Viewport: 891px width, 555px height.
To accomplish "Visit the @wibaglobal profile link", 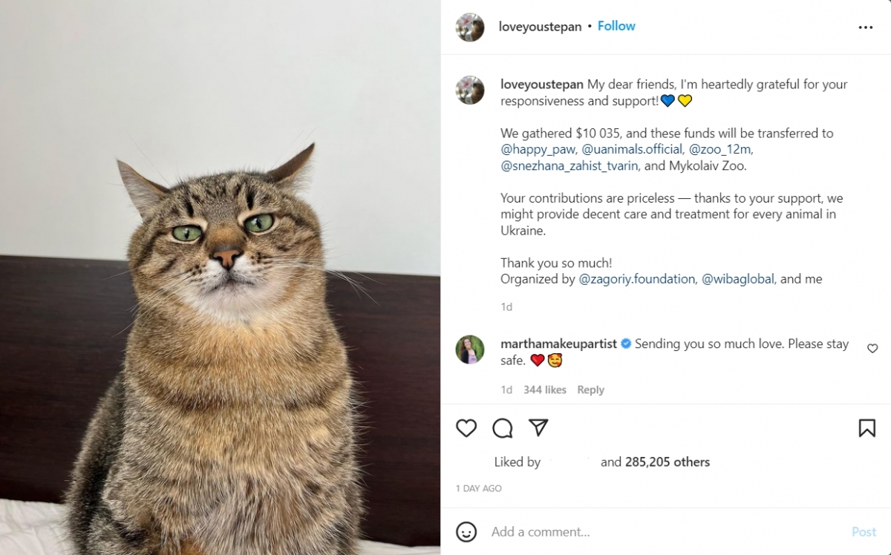I will [x=737, y=279].
